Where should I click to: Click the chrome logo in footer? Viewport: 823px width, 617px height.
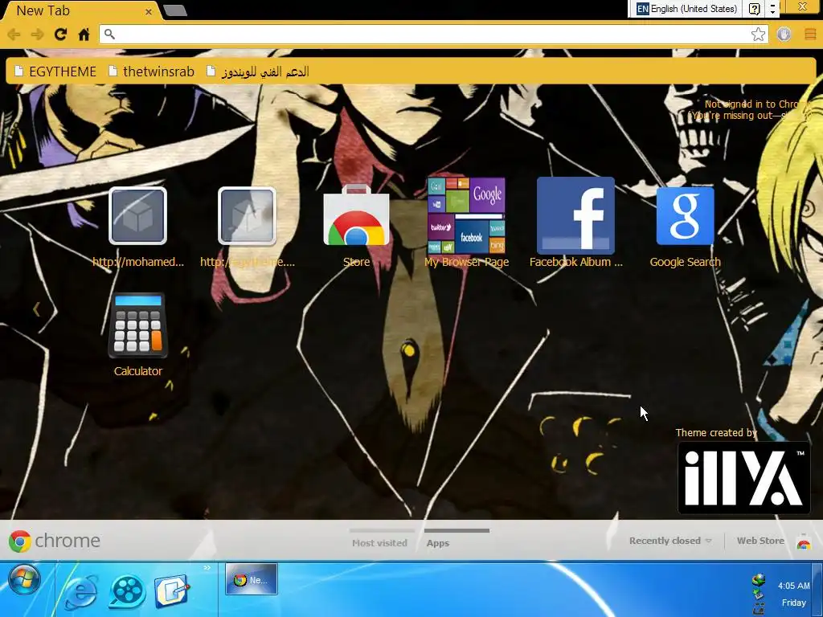[54, 541]
